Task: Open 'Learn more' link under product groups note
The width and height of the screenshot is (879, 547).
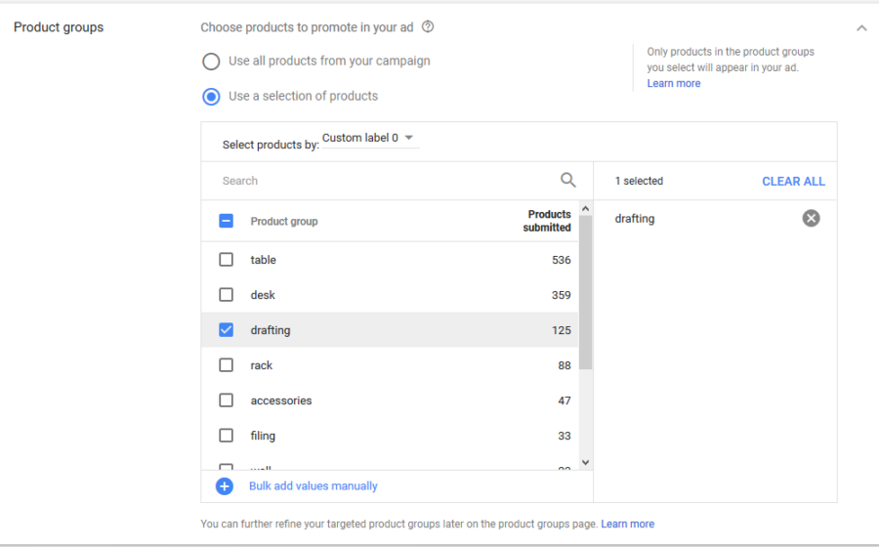Action: point(674,83)
